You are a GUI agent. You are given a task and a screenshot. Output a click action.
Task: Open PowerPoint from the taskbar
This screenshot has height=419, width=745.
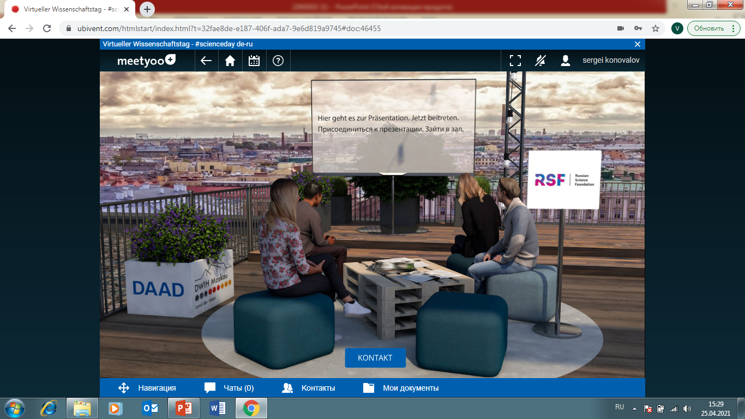coord(184,408)
